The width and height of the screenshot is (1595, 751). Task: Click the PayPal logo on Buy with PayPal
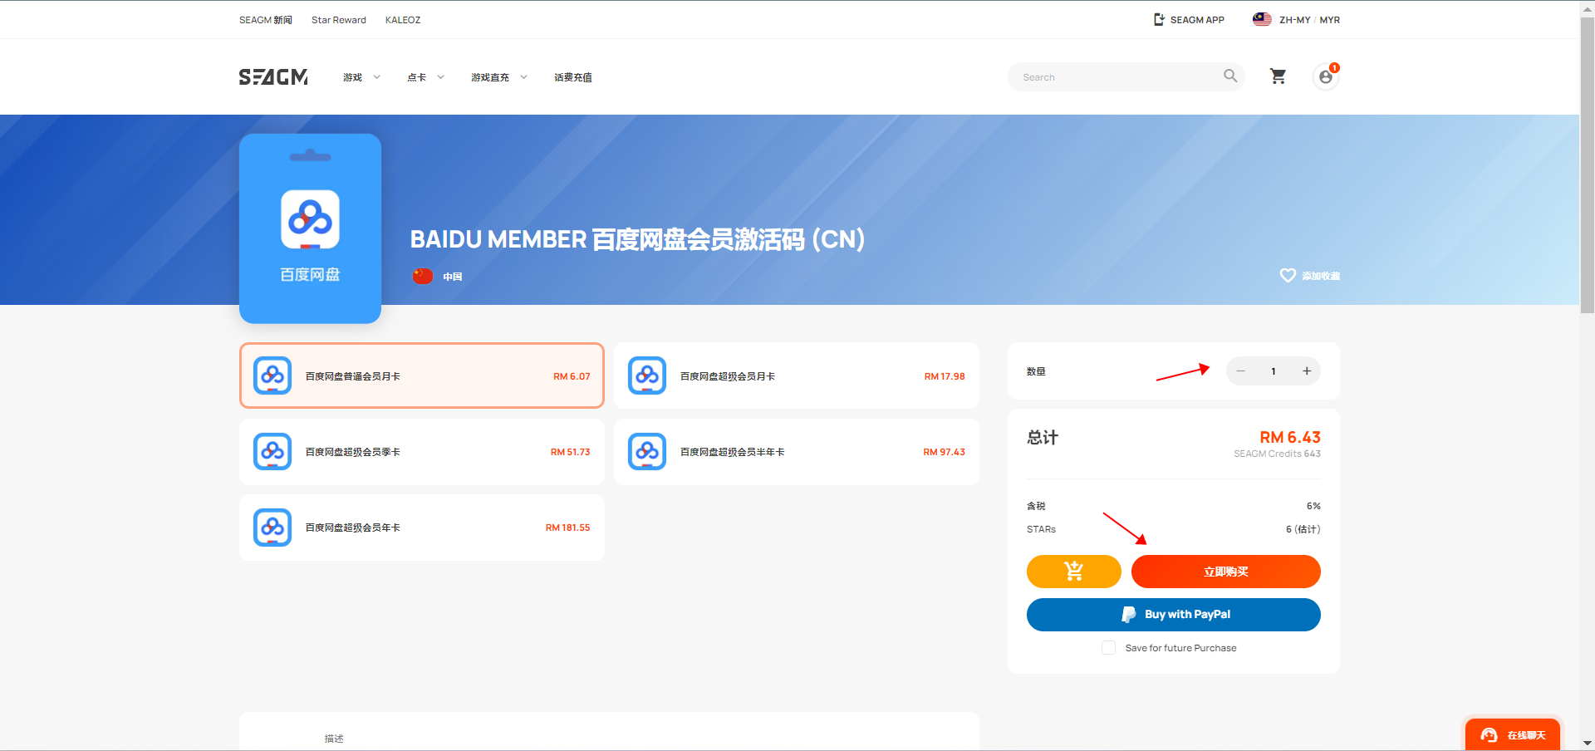(1128, 615)
